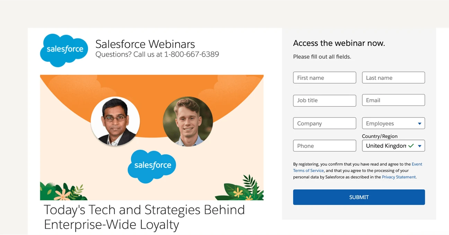The height and width of the screenshot is (235, 449).
Task: Select the Job title input
Action: 324,100
